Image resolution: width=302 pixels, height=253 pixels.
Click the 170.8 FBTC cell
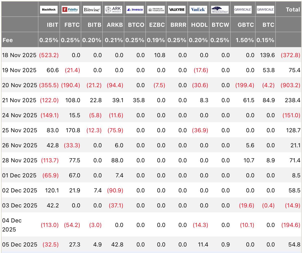tap(73, 130)
